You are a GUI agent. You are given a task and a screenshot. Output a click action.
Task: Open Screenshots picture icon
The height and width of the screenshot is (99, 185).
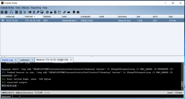[x=42, y=12]
